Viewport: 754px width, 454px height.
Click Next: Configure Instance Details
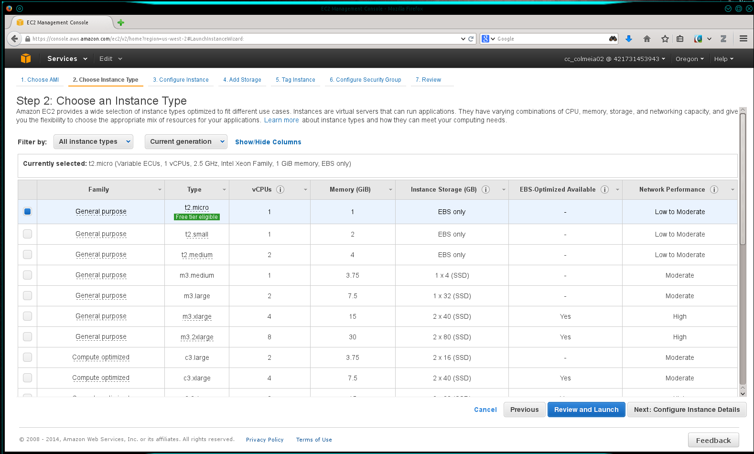point(687,410)
